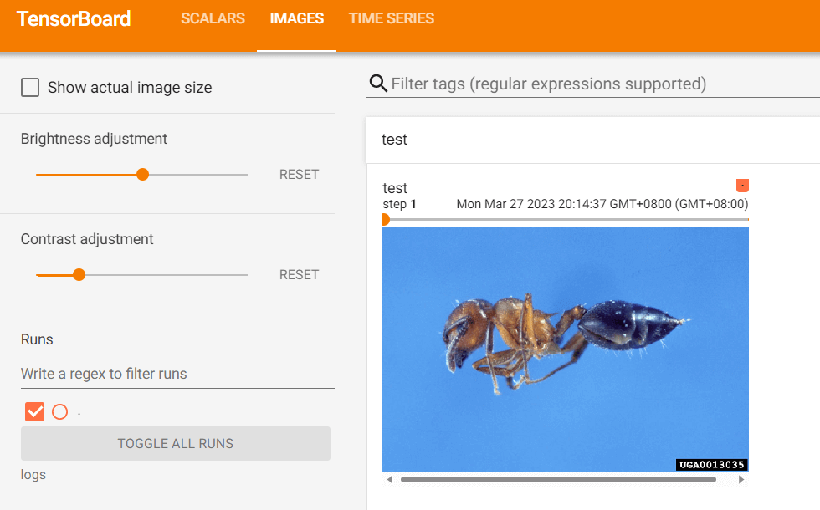Viewport: 820px width, 510px height.
Task: Click the TensorBoard logo title
Action: pos(74,19)
